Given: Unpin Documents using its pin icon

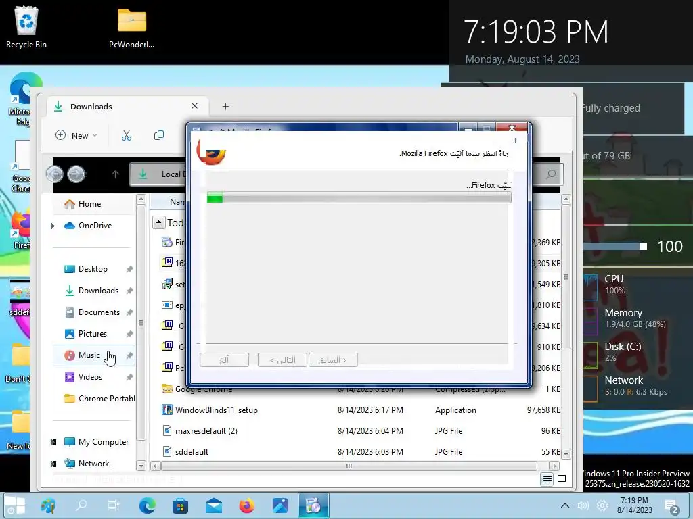Looking at the screenshot, I should 129,312.
